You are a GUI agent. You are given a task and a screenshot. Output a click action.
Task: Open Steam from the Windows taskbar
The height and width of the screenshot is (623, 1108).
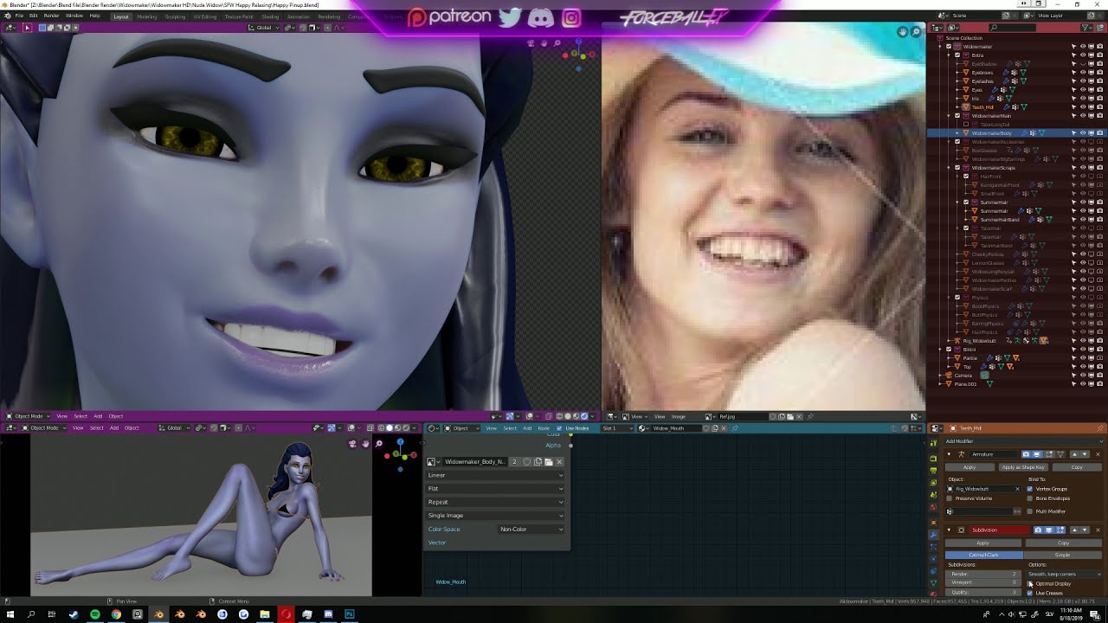click(x=73, y=613)
